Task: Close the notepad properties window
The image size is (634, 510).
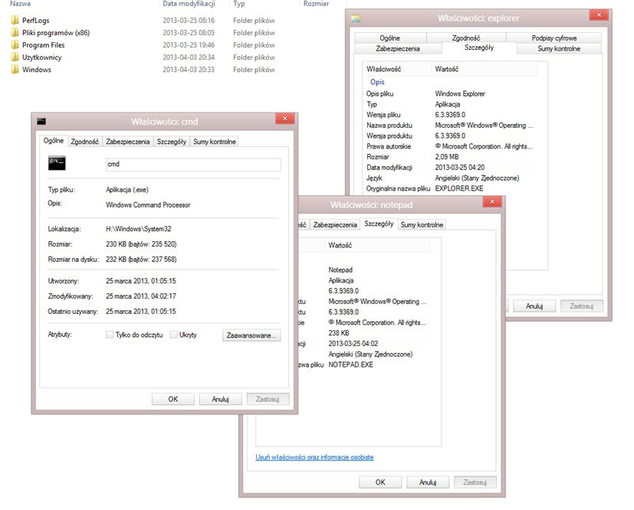Action: pos(492,201)
